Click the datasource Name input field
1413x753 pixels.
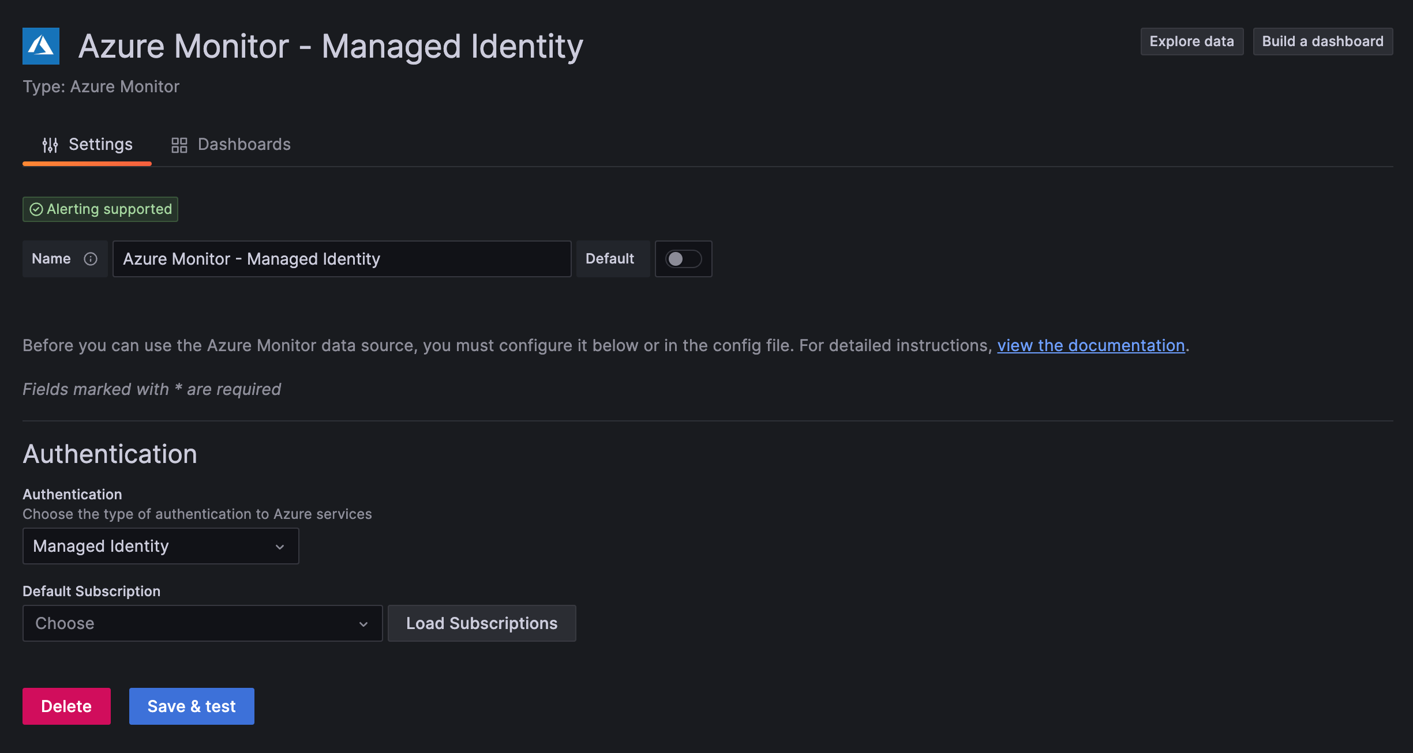click(x=341, y=259)
